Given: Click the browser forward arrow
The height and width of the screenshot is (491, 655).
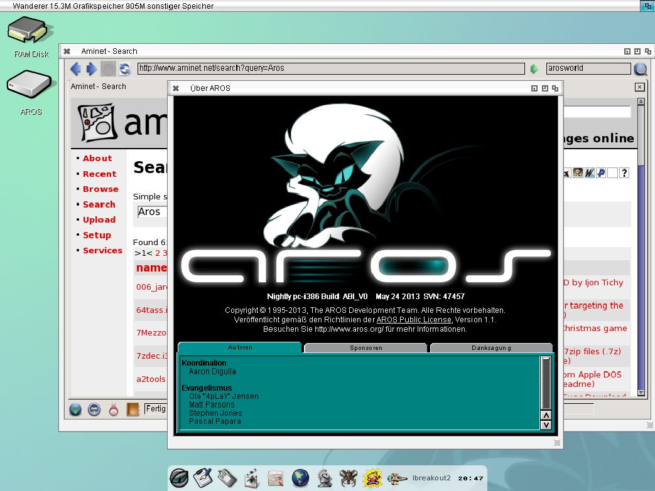Looking at the screenshot, I should click(92, 69).
